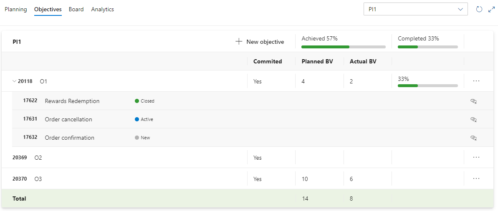The width and height of the screenshot is (498, 211).
Task: Select the Objectives tab
Action: (x=48, y=9)
